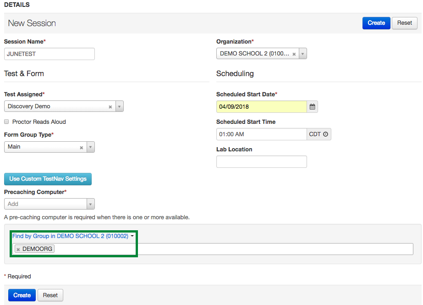423x305 pixels.
Task: Remove the DEMOORG group tag
Action: [x=18, y=249]
